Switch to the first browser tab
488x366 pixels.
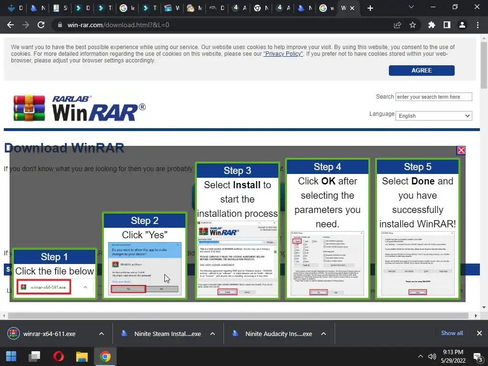click(x=15, y=8)
